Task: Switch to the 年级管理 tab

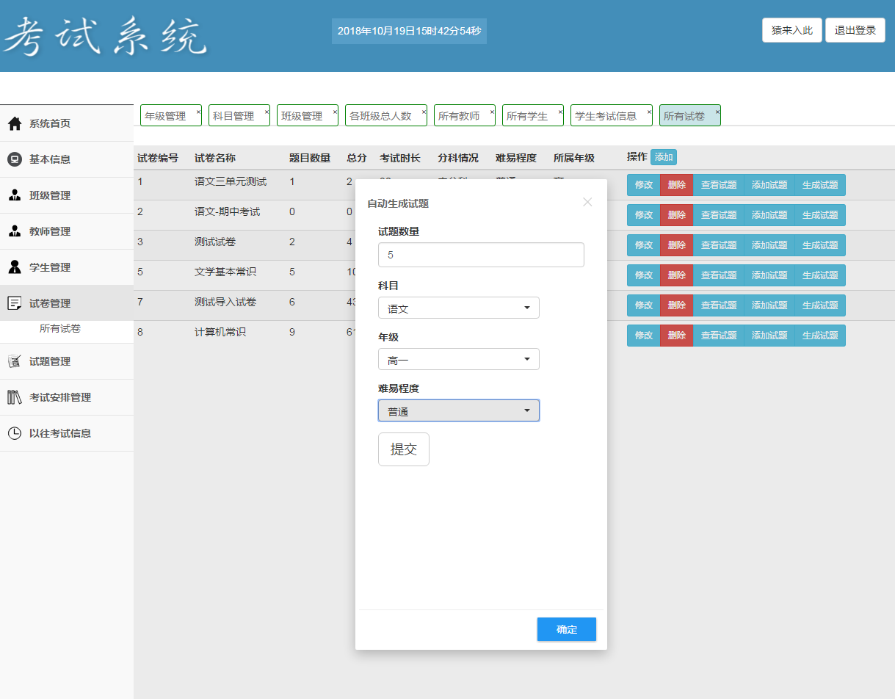Action: click(x=166, y=116)
